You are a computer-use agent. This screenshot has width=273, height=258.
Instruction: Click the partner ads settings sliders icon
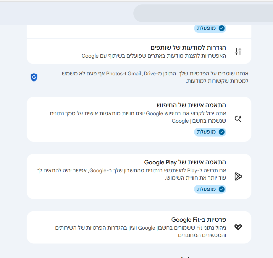click(x=238, y=51)
